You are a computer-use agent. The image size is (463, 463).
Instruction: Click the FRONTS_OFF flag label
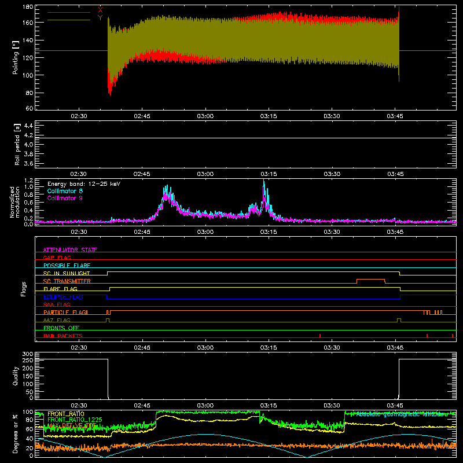click(61, 328)
